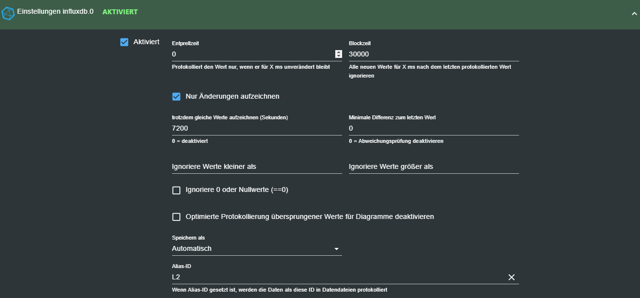
Task: Click the Minimale Differenz zum letzten Wert field
Action: [x=433, y=128]
